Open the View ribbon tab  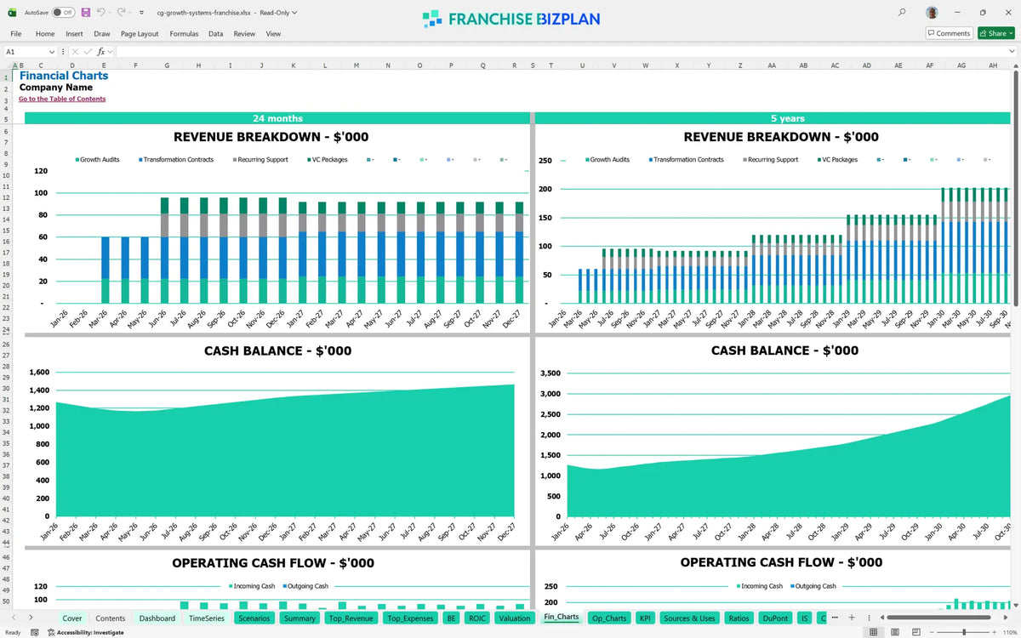tap(273, 34)
